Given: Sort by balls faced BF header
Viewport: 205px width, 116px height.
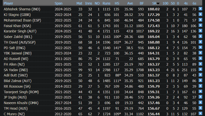Looking at the screenshot, I should pos(142,4).
